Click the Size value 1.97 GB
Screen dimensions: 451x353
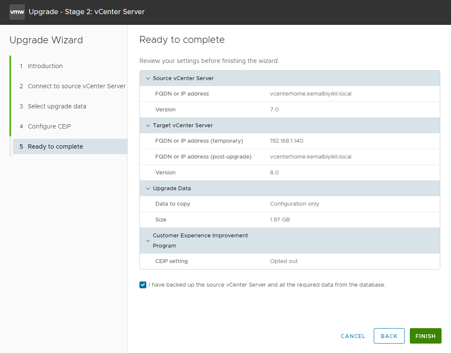pyautogui.click(x=280, y=219)
